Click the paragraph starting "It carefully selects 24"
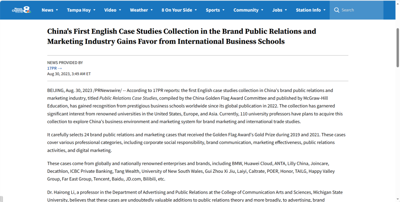Screen dimensions: 400x202 click(x=196, y=142)
